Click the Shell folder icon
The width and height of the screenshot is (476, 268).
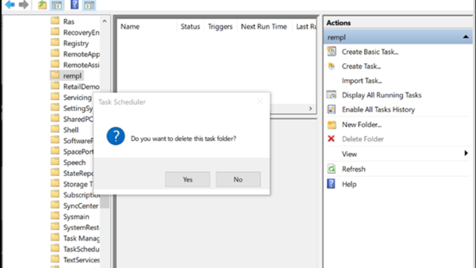point(55,129)
